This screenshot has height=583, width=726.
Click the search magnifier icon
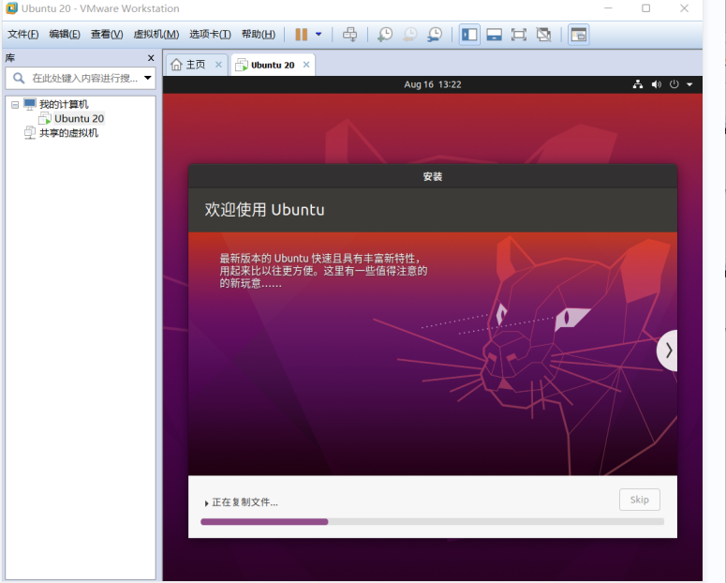click(x=19, y=78)
